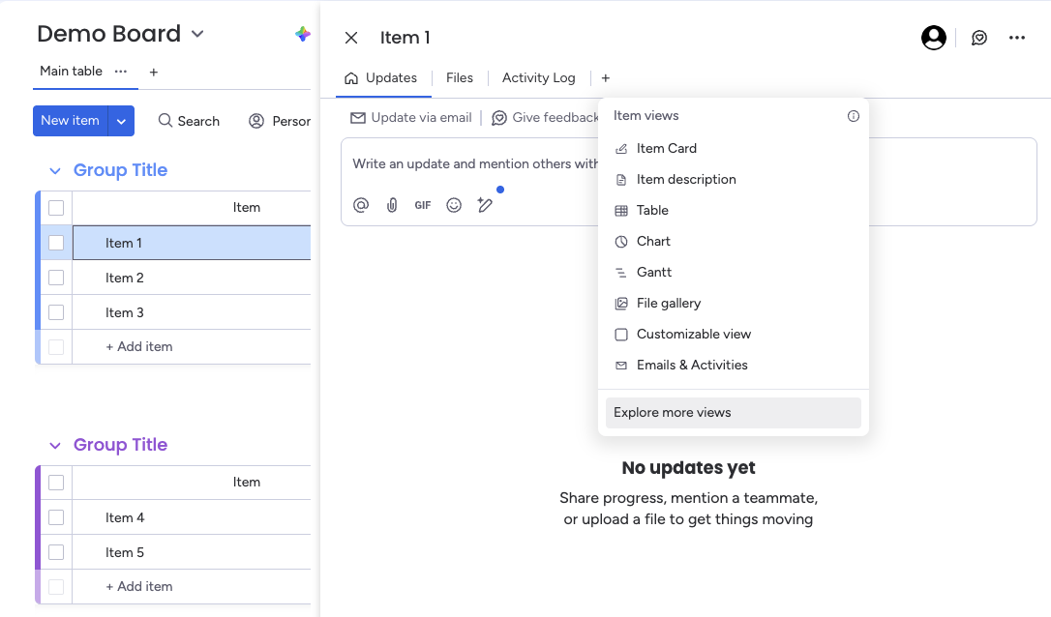This screenshot has height=617, width=1051.
Task: Open the three-dot item options menu
Action: pos(1016,38)
